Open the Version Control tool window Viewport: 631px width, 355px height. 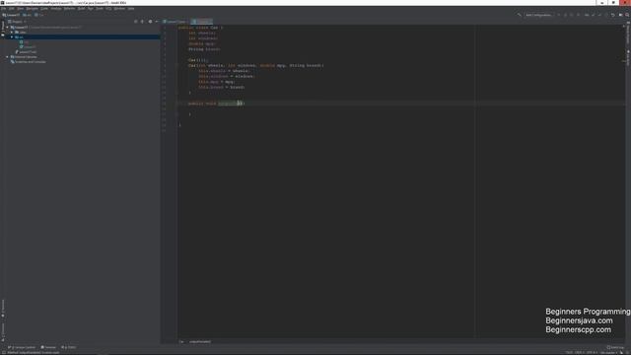22,347
